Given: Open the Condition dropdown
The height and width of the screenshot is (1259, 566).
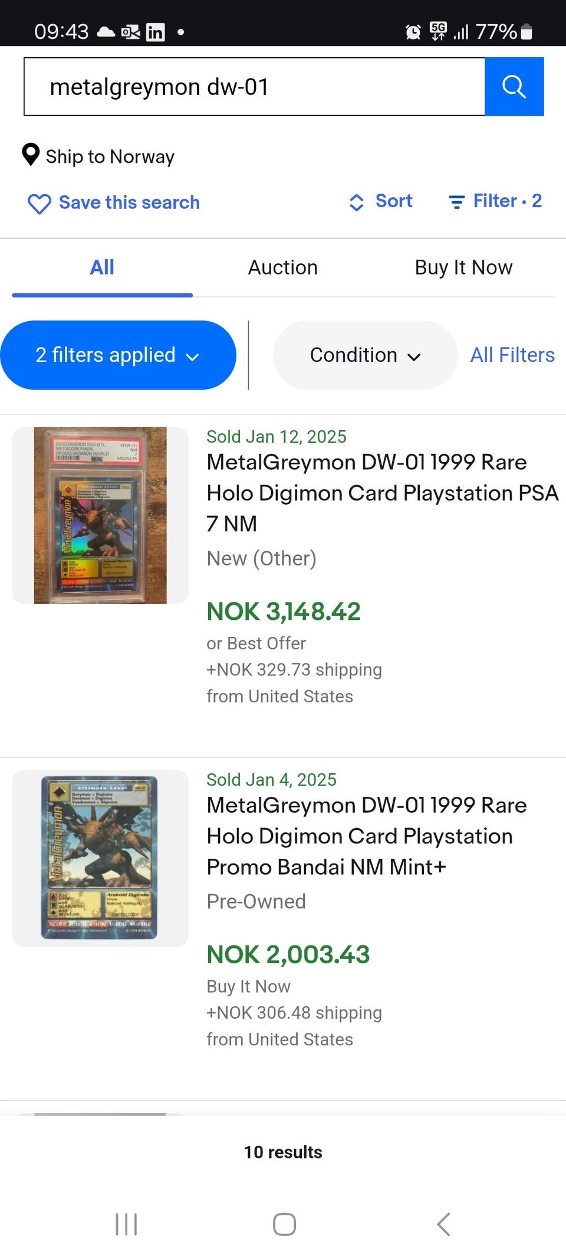Looking at the screenshot, I should [365, 355].
